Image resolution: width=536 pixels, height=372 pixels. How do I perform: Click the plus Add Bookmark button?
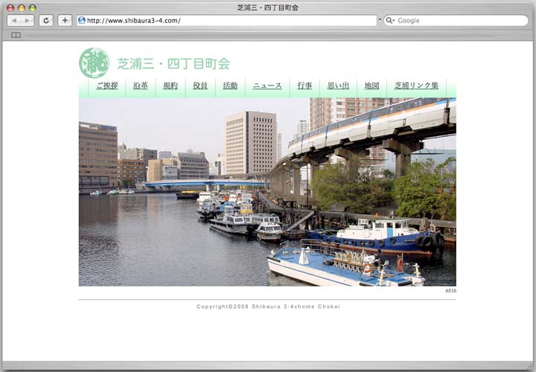coord(65,21)
